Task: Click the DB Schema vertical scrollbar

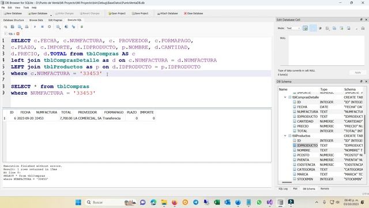Action: click(365, 134)
